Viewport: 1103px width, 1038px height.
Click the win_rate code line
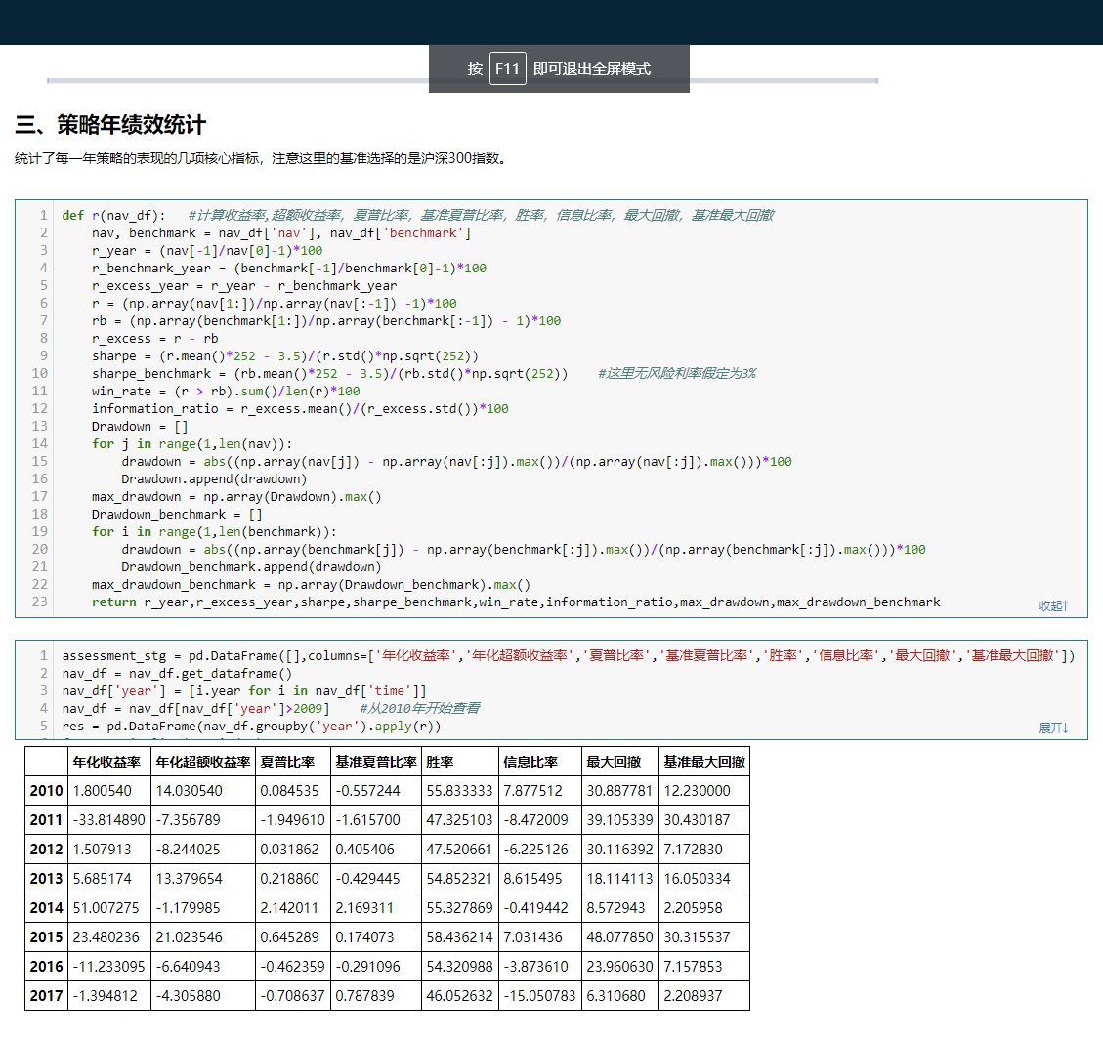pyautogui.click(x=225, y=391)
